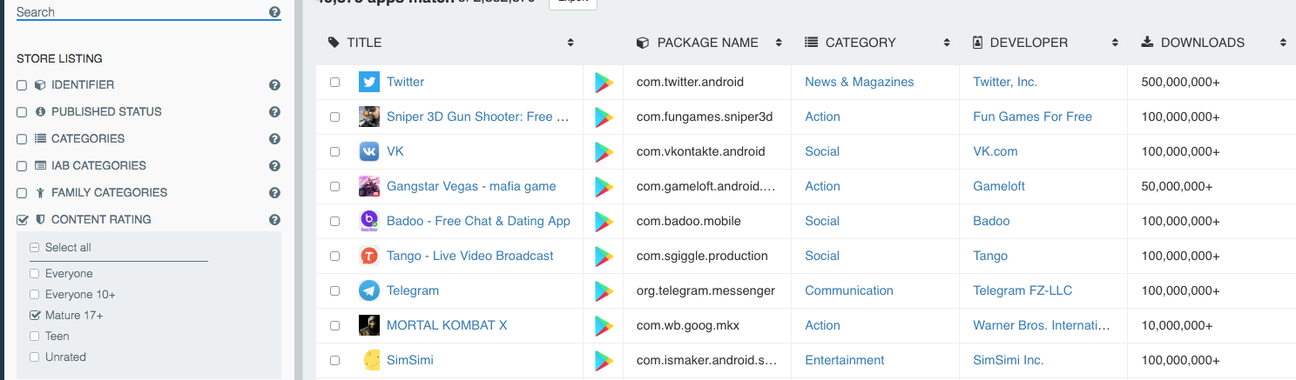
Task: Show help for IDENTIFIER filter
Action: 274,85
